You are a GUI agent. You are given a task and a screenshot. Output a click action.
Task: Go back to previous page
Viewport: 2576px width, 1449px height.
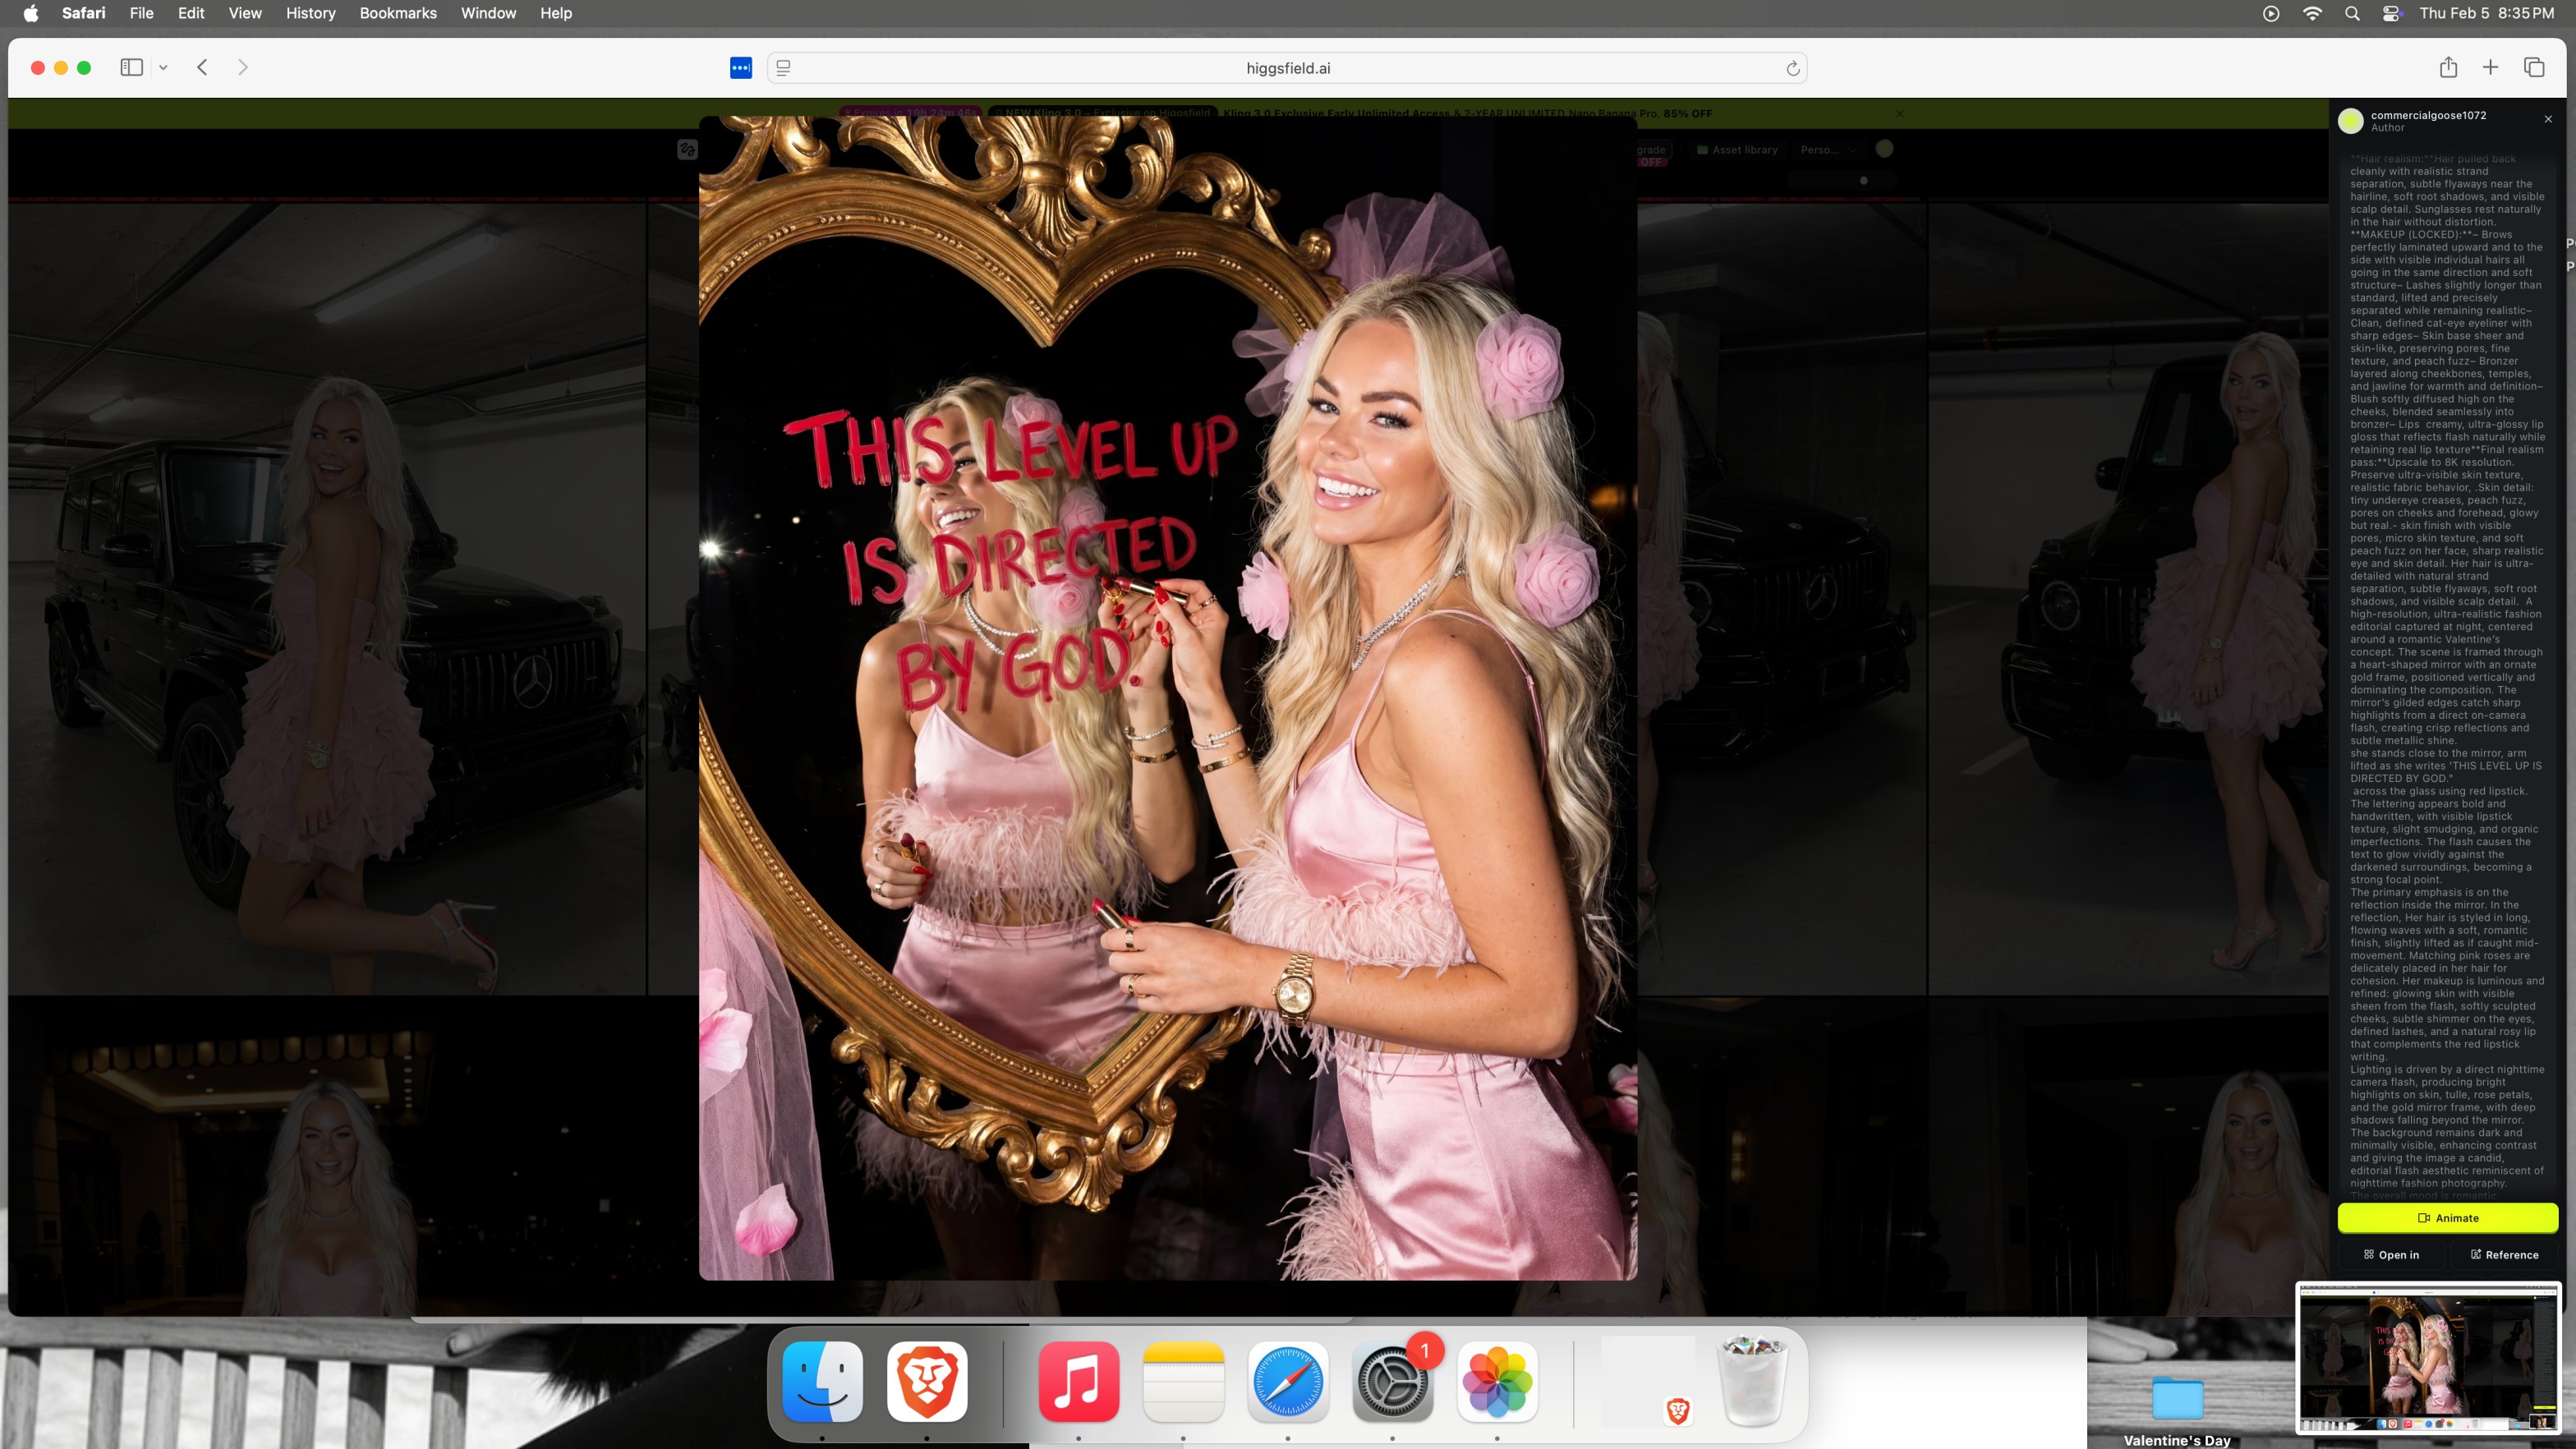(x=202, y=67)
